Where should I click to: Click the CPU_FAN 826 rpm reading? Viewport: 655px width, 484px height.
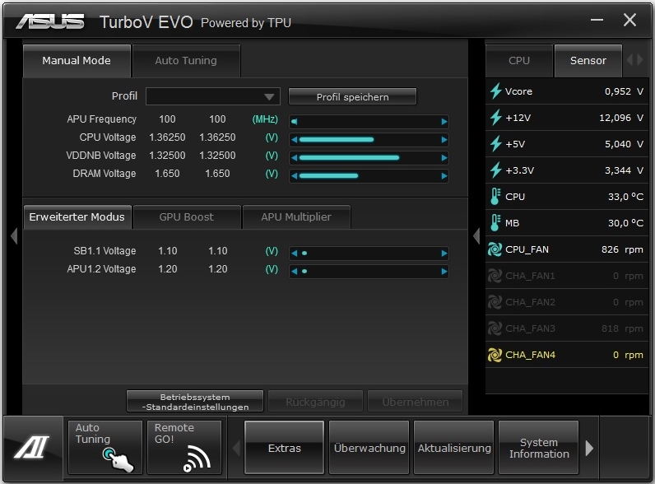[622, 249]
